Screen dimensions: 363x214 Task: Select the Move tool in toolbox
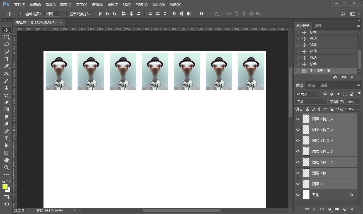(x=6, y=30)
